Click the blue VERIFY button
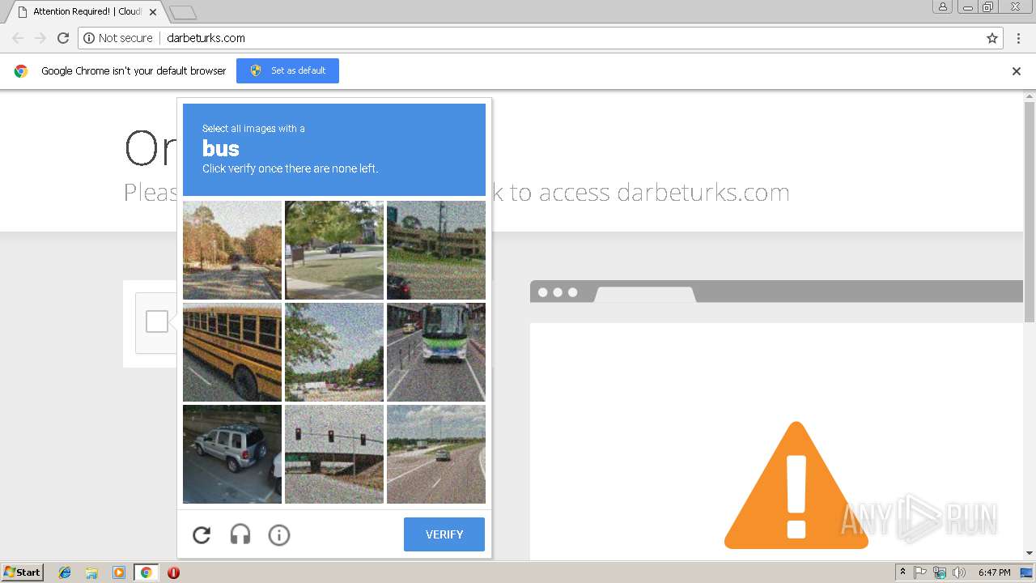The height and width of the screenshot is (583, 1036). coord(444,534)
